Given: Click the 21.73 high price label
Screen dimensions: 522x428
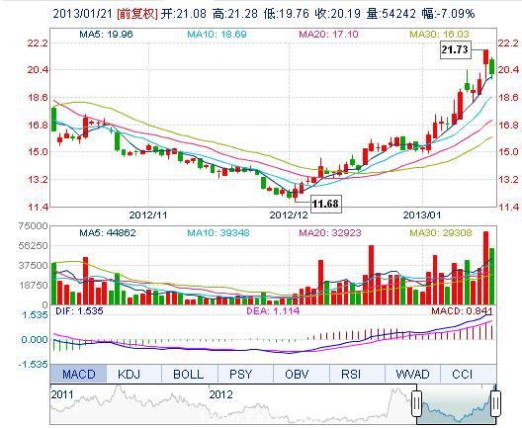Looking at the screenshot, I should [x=455, y=50].
